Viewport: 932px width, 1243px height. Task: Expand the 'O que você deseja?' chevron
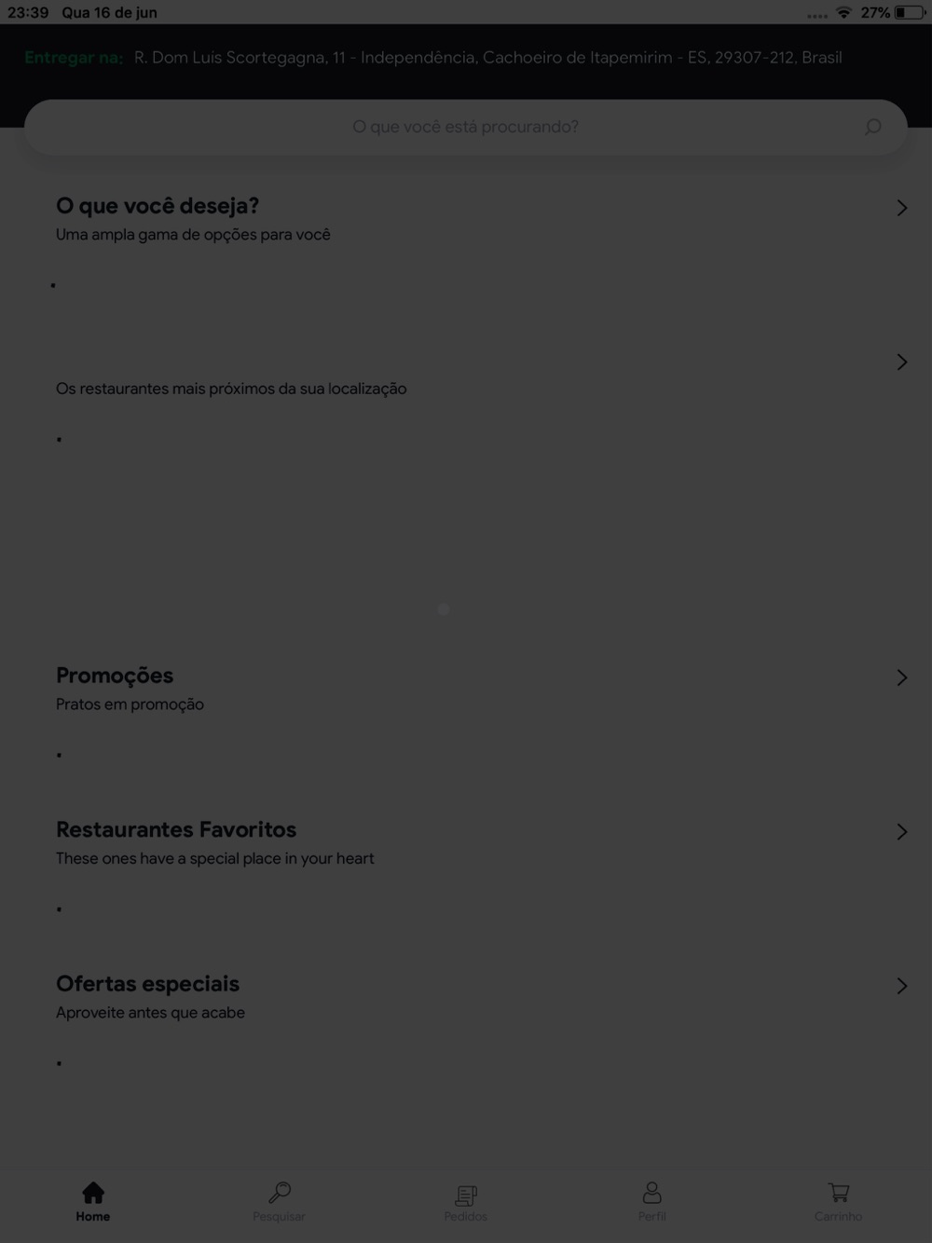(x=901, y=208)
